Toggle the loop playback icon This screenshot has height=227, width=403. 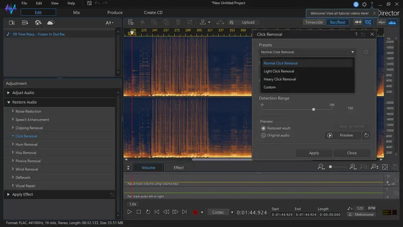pos(148,212)
